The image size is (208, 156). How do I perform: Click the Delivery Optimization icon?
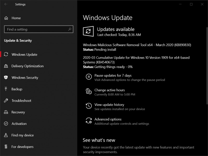6,66
